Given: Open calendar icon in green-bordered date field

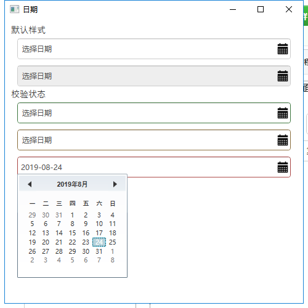Looking at the screenshot, I should [283, 113].
